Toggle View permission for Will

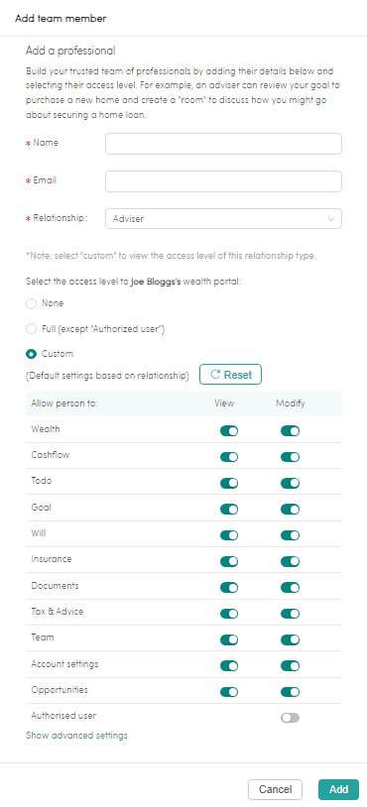pyautogui.click(x=229, y=535)
